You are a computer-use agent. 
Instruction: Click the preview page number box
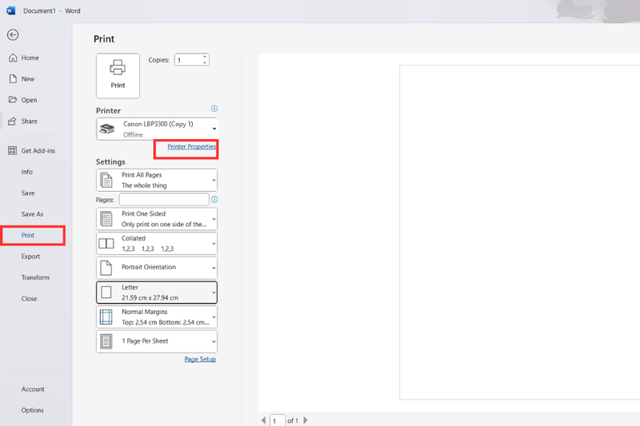click(x=278, y=420)
